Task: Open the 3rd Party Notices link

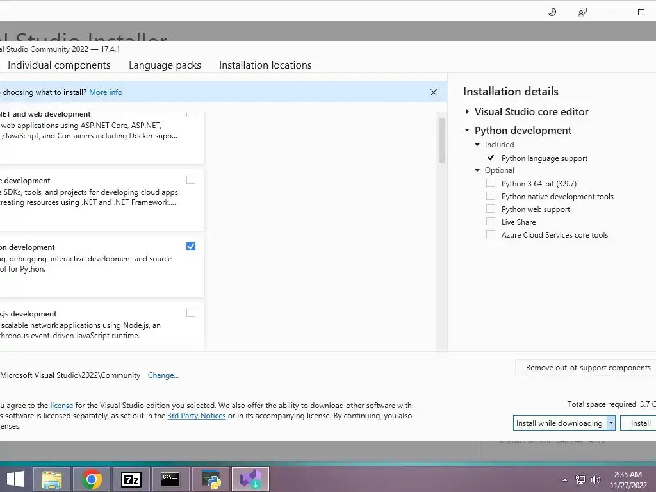Action: pyautogui.click(x=196, y=416)
